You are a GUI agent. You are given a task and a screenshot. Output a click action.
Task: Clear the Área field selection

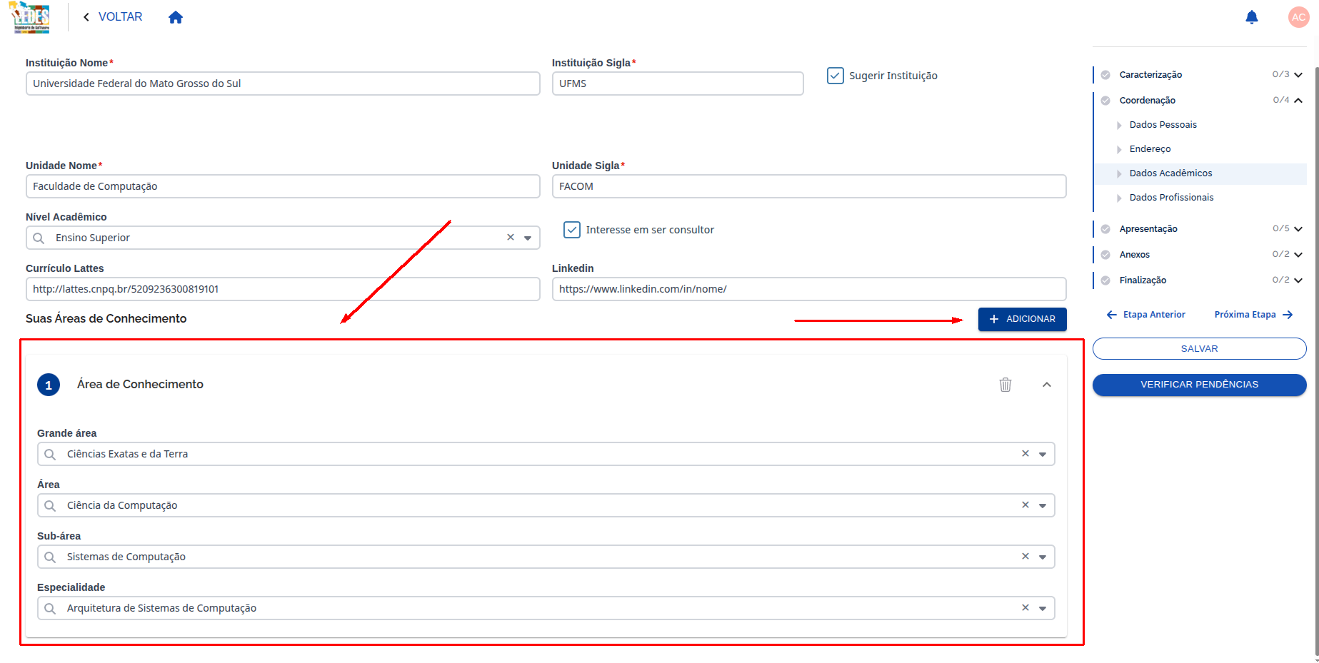(x=1025, y=505)
